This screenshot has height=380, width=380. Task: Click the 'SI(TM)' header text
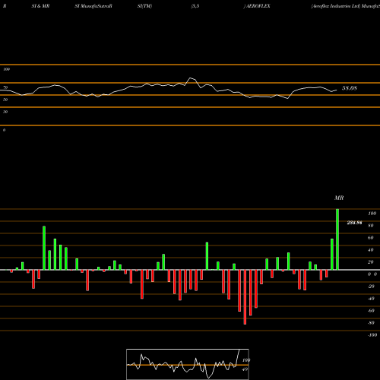[x=144, y=6]
